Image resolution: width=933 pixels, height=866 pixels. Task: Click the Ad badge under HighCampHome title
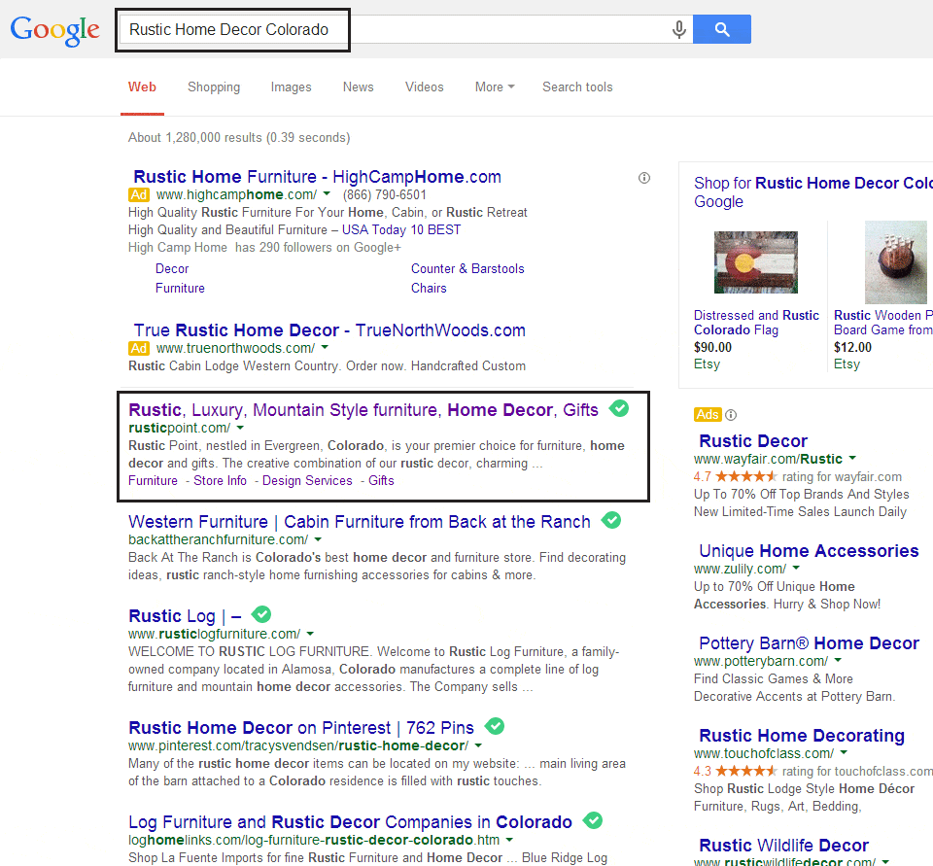click(x=139, y=194)
